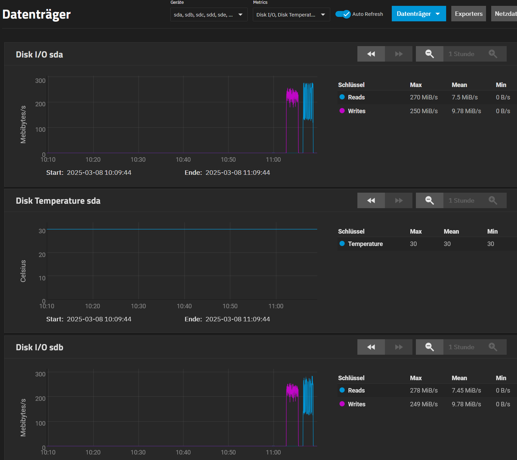The image size is (517, 460).
Task: Click the Disk Temperature sda title
Action: (x=58, y=201)
